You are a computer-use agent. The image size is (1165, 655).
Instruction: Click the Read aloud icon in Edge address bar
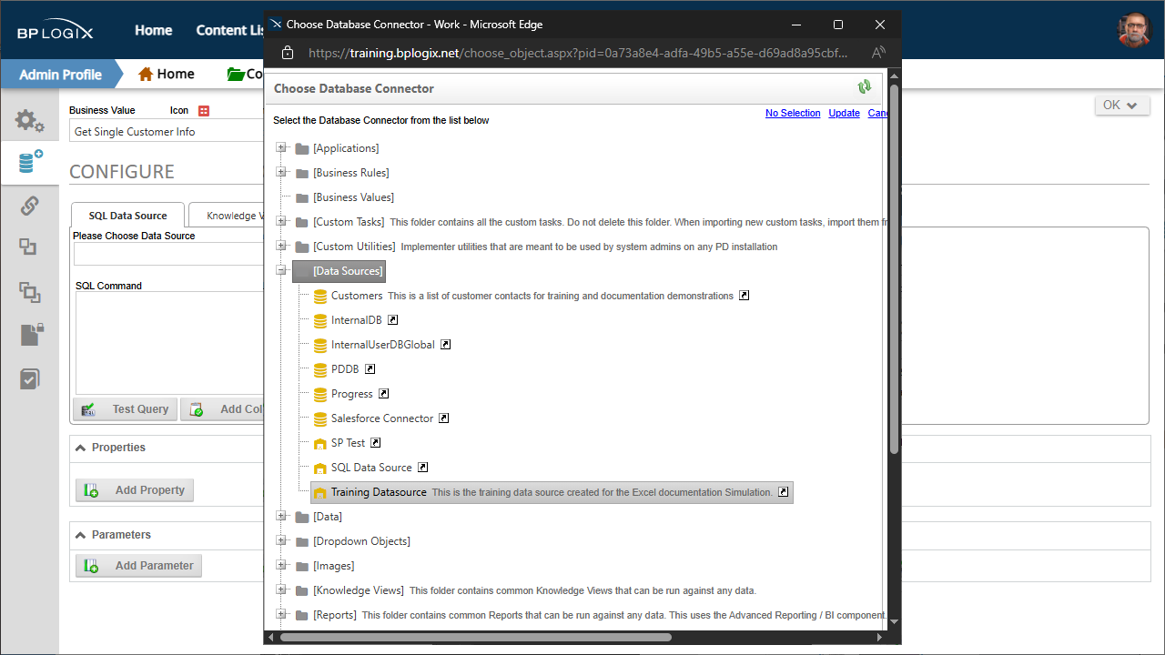coord(878,53)
